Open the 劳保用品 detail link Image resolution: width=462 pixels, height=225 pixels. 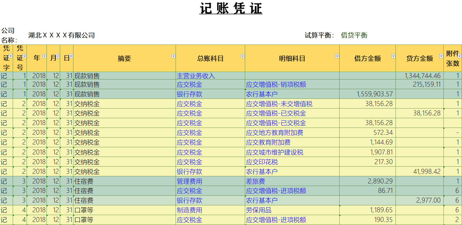[x=259, y=210]
